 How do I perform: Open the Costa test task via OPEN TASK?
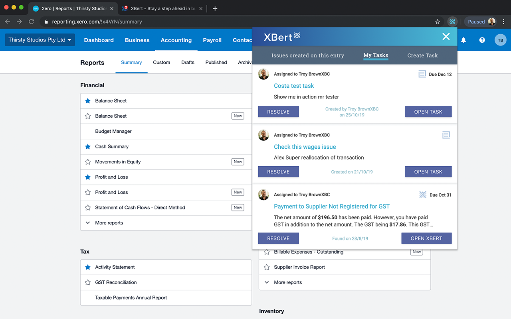pyautogui.click(x=428, y=112)
